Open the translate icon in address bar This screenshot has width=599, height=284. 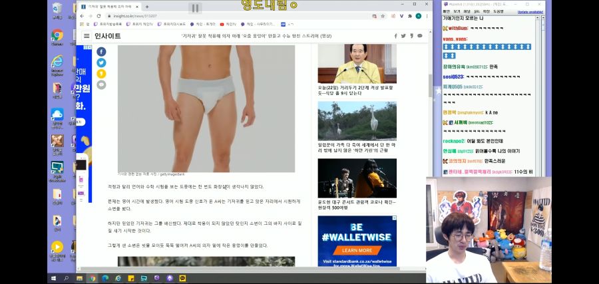pos(374,16)
